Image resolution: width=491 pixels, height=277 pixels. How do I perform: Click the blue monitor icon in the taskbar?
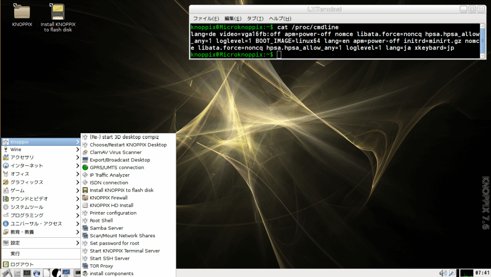click(66, 273)
